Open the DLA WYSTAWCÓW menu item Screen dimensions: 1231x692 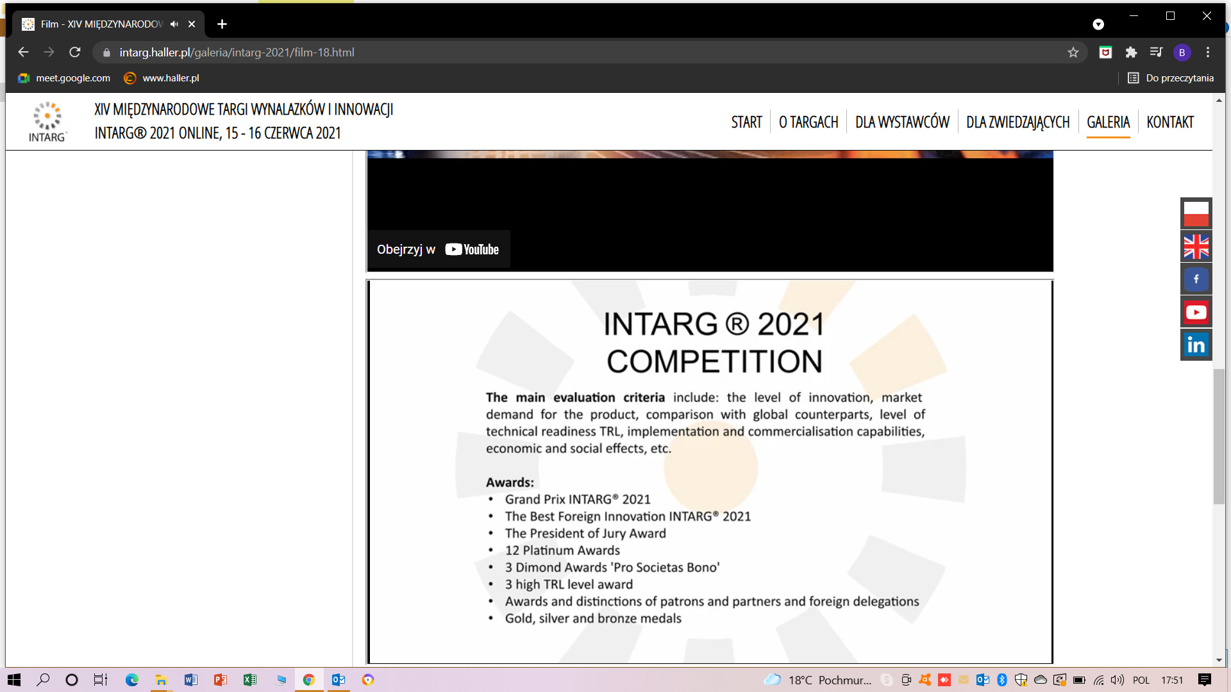click(x=902, y=122)
